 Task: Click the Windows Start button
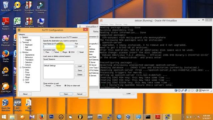click(4, 117)
